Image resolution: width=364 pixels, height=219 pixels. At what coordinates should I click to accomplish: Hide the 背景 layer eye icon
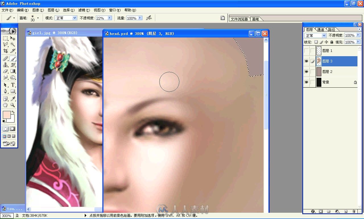[306, 82]
